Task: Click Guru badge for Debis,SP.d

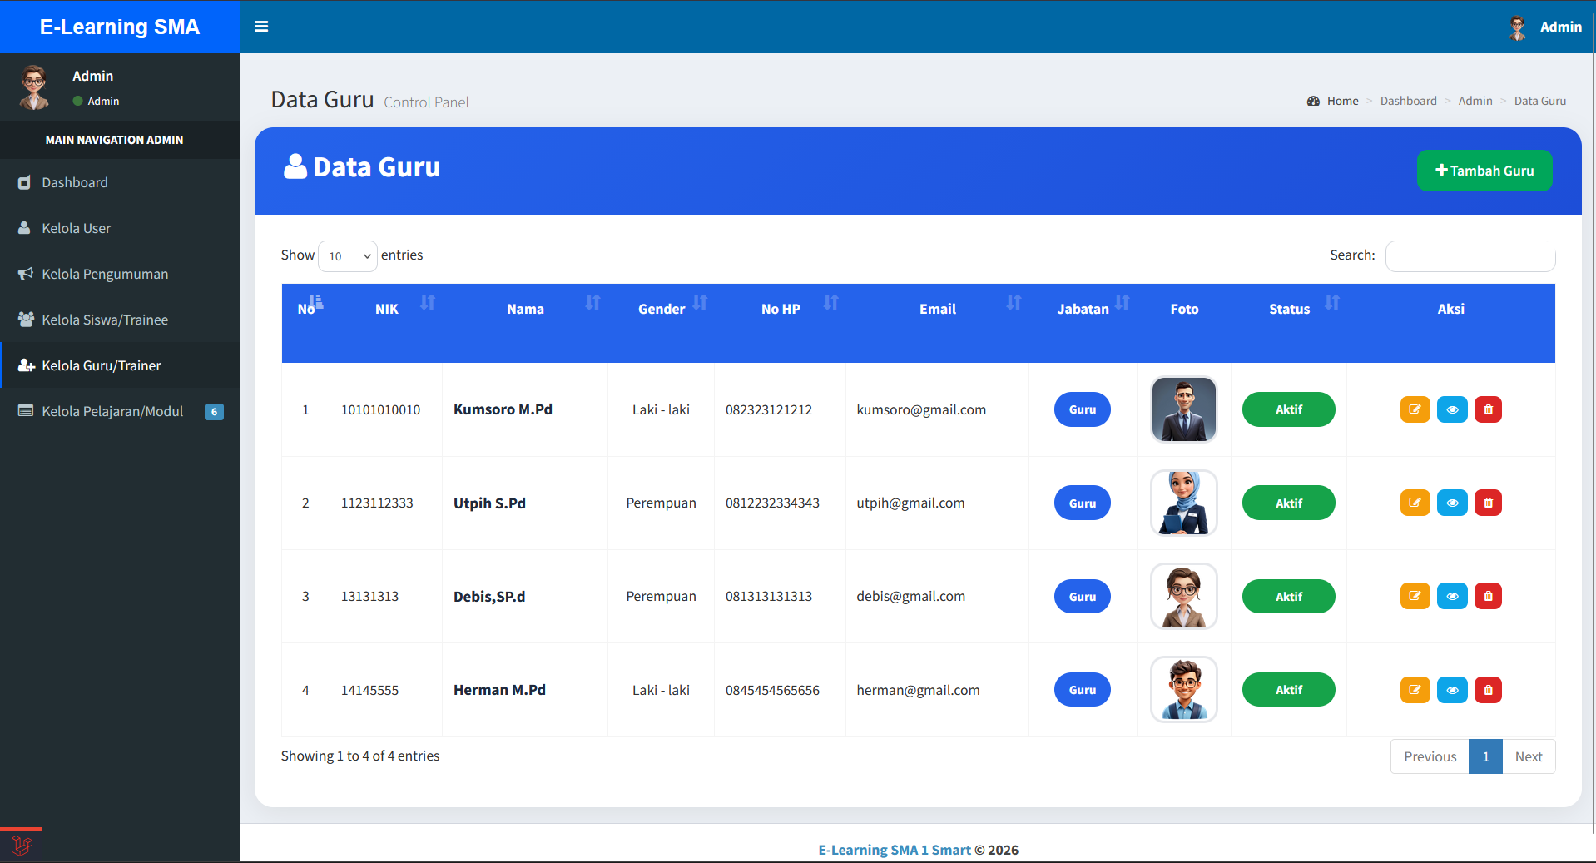Action: pos(1082,596)
